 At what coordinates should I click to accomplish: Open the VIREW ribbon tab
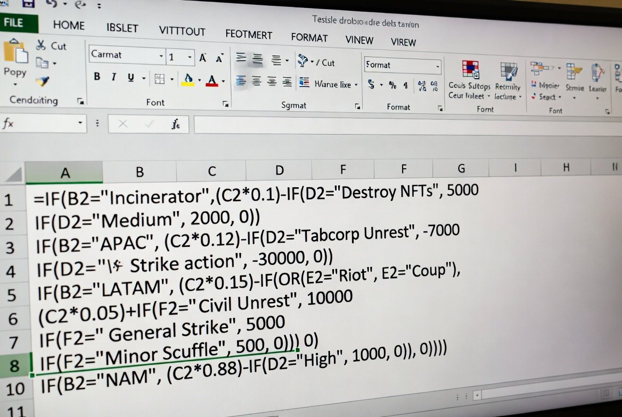tap(404, 42)
